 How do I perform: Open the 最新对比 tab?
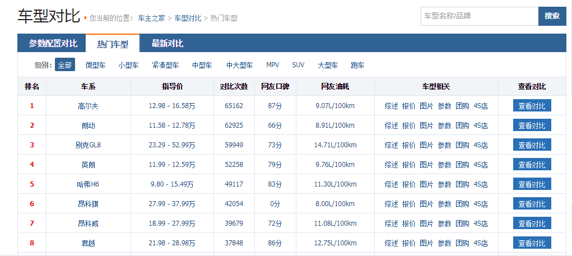[168, 44]
